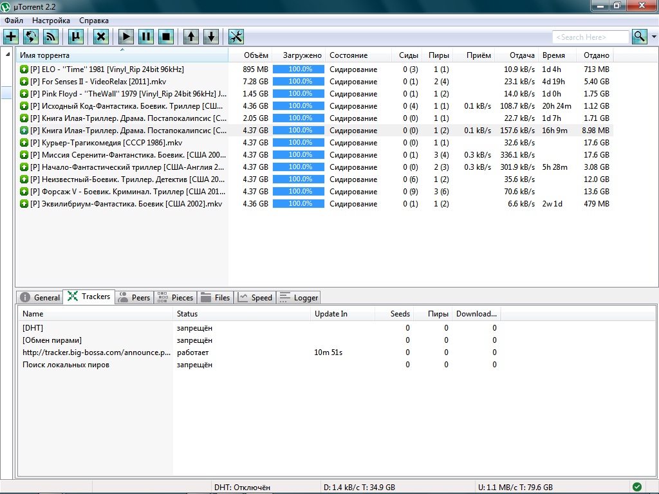
Task: Switch to the Logger tab
Action: [x=299, y=297]
